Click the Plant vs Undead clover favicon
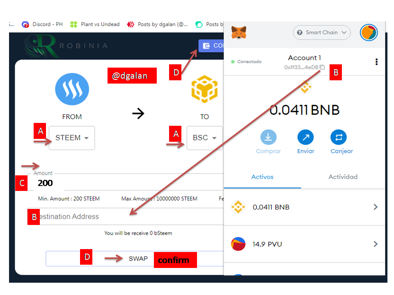This screenshot has width=394, height=295. (73, 24)
